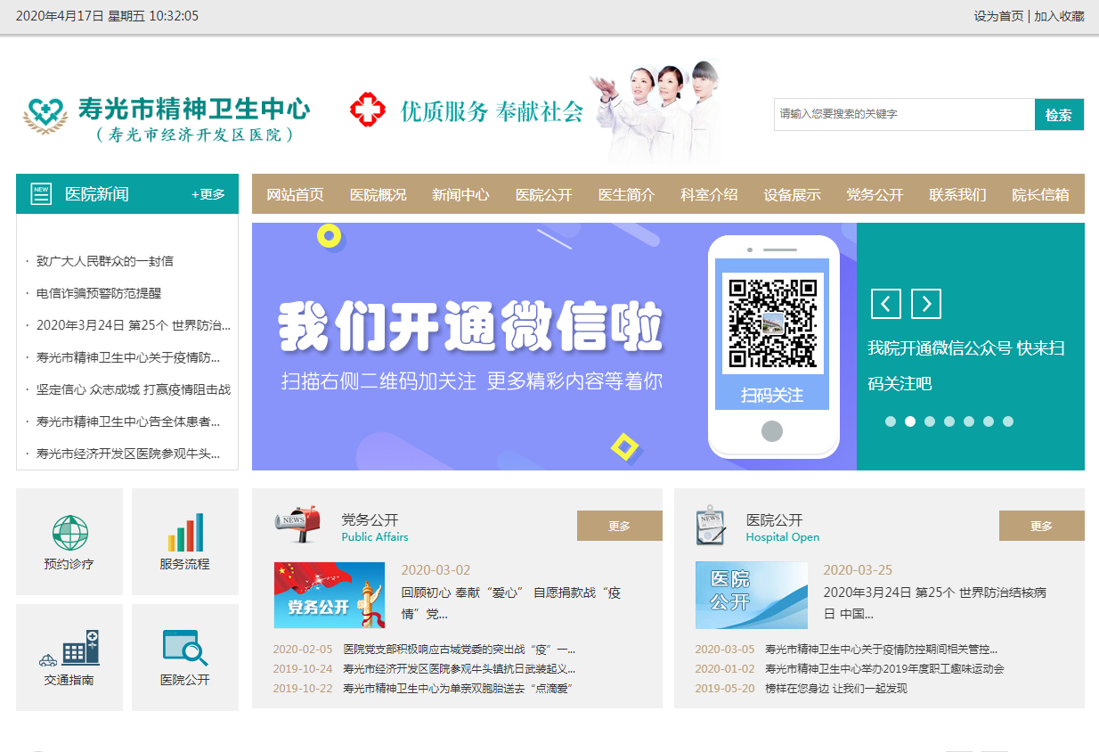Open the blue 医院公开 thumbnail
This screenshot has height=752, width=1099.
pyautogui.click(x=752, y=595)
